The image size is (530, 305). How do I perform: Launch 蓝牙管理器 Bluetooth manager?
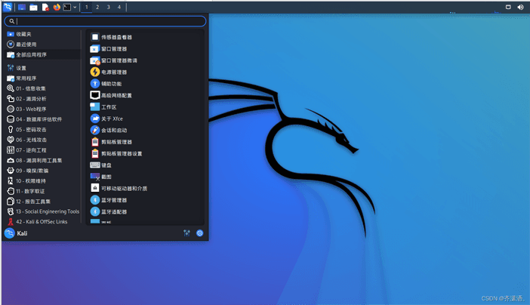[146, 200]
